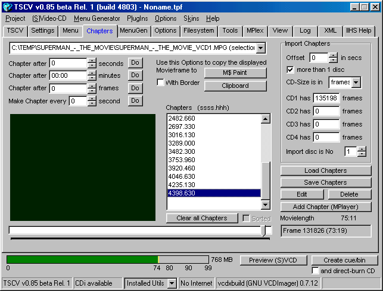Open the Plugins menu
The width and height of the screenshot is (383, 291).
[137, 18]
